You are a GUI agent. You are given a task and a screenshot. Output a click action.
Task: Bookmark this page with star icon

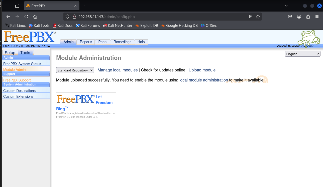pyautogui.click(x=258, y=17)
